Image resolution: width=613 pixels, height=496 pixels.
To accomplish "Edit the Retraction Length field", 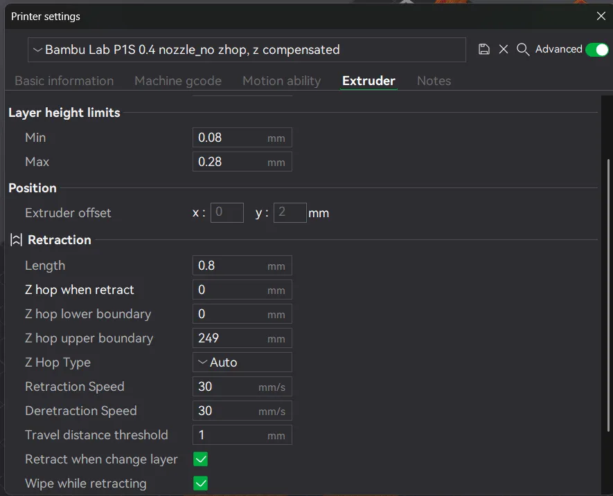I will point(242,266).
